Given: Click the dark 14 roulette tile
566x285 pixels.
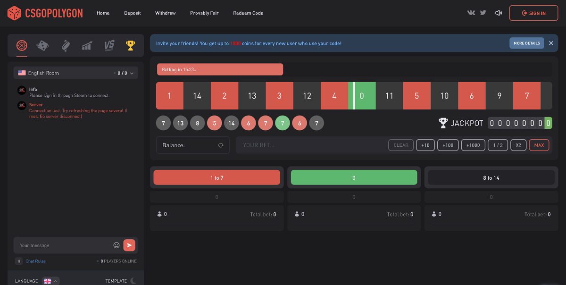Looking at the screenshot, I should pos(197,96).
